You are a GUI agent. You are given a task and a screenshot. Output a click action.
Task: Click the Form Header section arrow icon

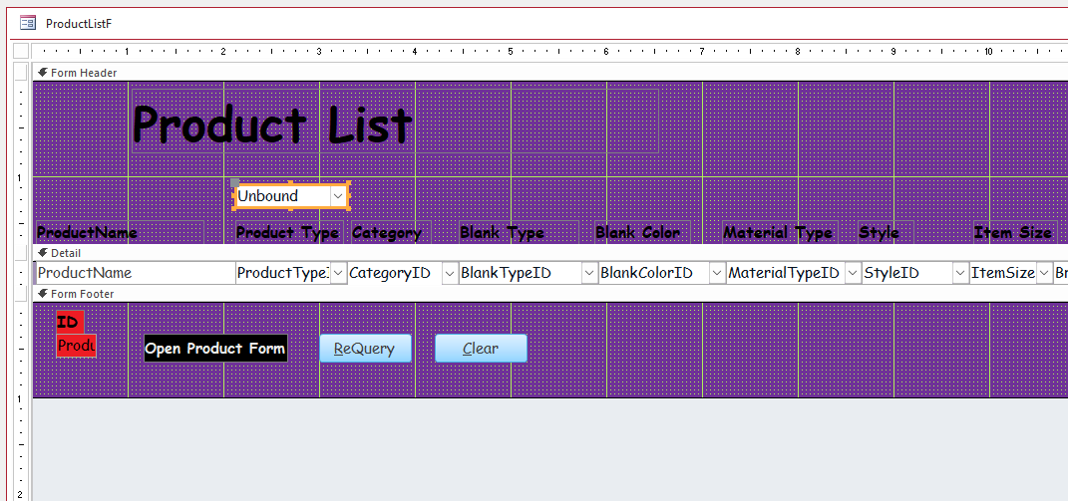[x=42, y=73]
